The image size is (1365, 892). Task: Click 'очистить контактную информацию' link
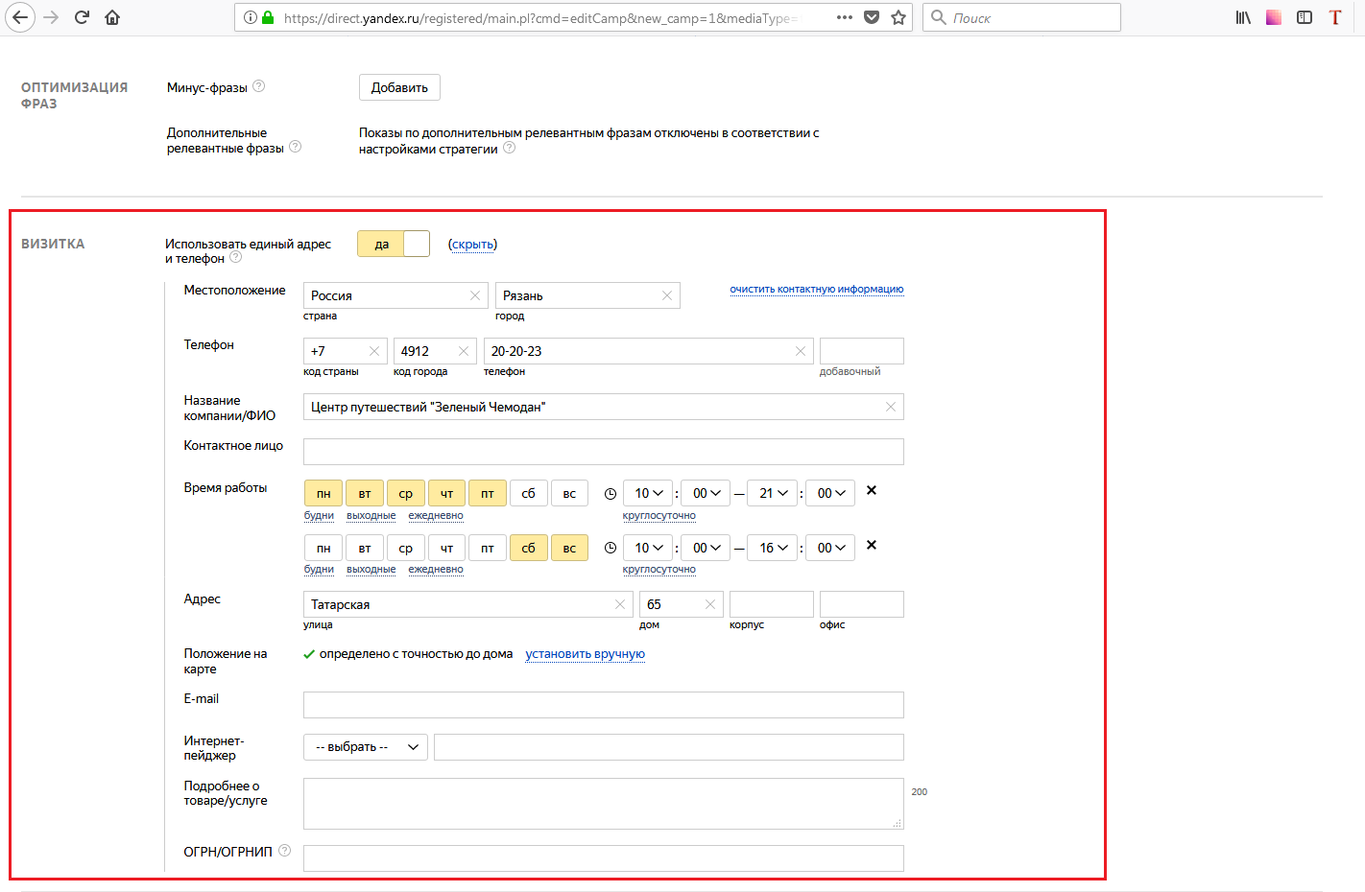[x=817, y=289]
